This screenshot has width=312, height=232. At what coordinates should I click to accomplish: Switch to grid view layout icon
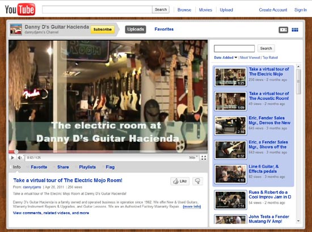[295, 30]
